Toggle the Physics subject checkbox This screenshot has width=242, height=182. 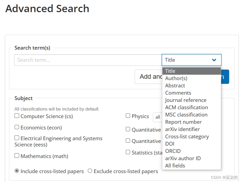(x=128, y=116)
